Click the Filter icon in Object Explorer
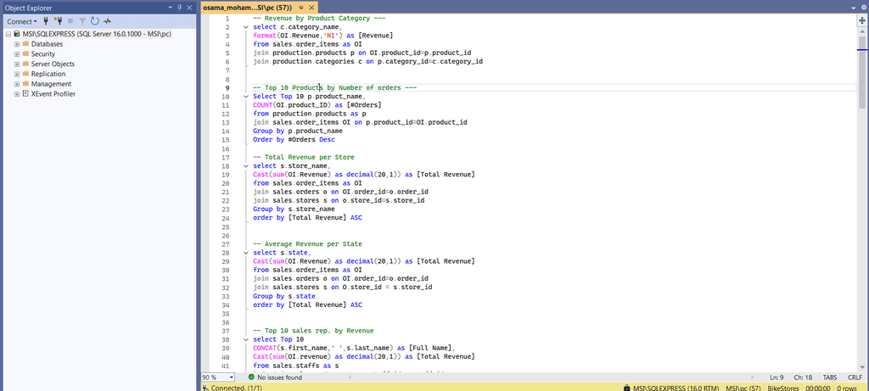The height and width of the screenshot is (391, 869). coord(82,20)
